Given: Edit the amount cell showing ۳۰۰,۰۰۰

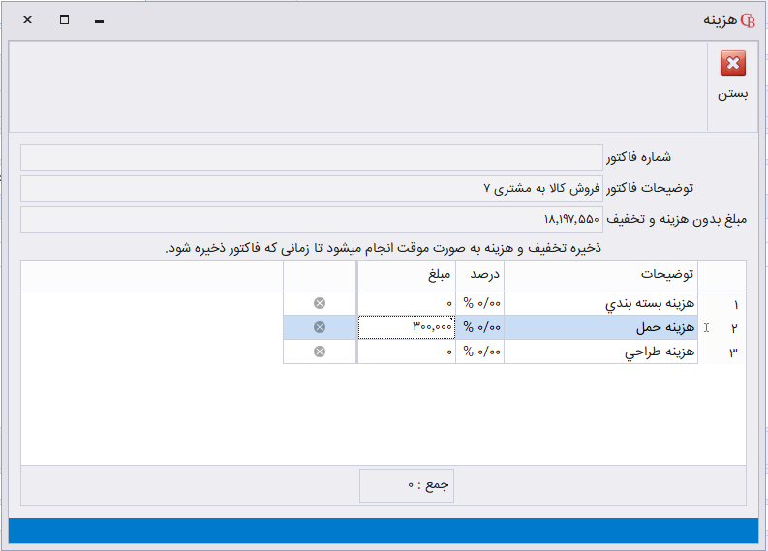Looking at the screenshot, I should click(x=407, y=328).
